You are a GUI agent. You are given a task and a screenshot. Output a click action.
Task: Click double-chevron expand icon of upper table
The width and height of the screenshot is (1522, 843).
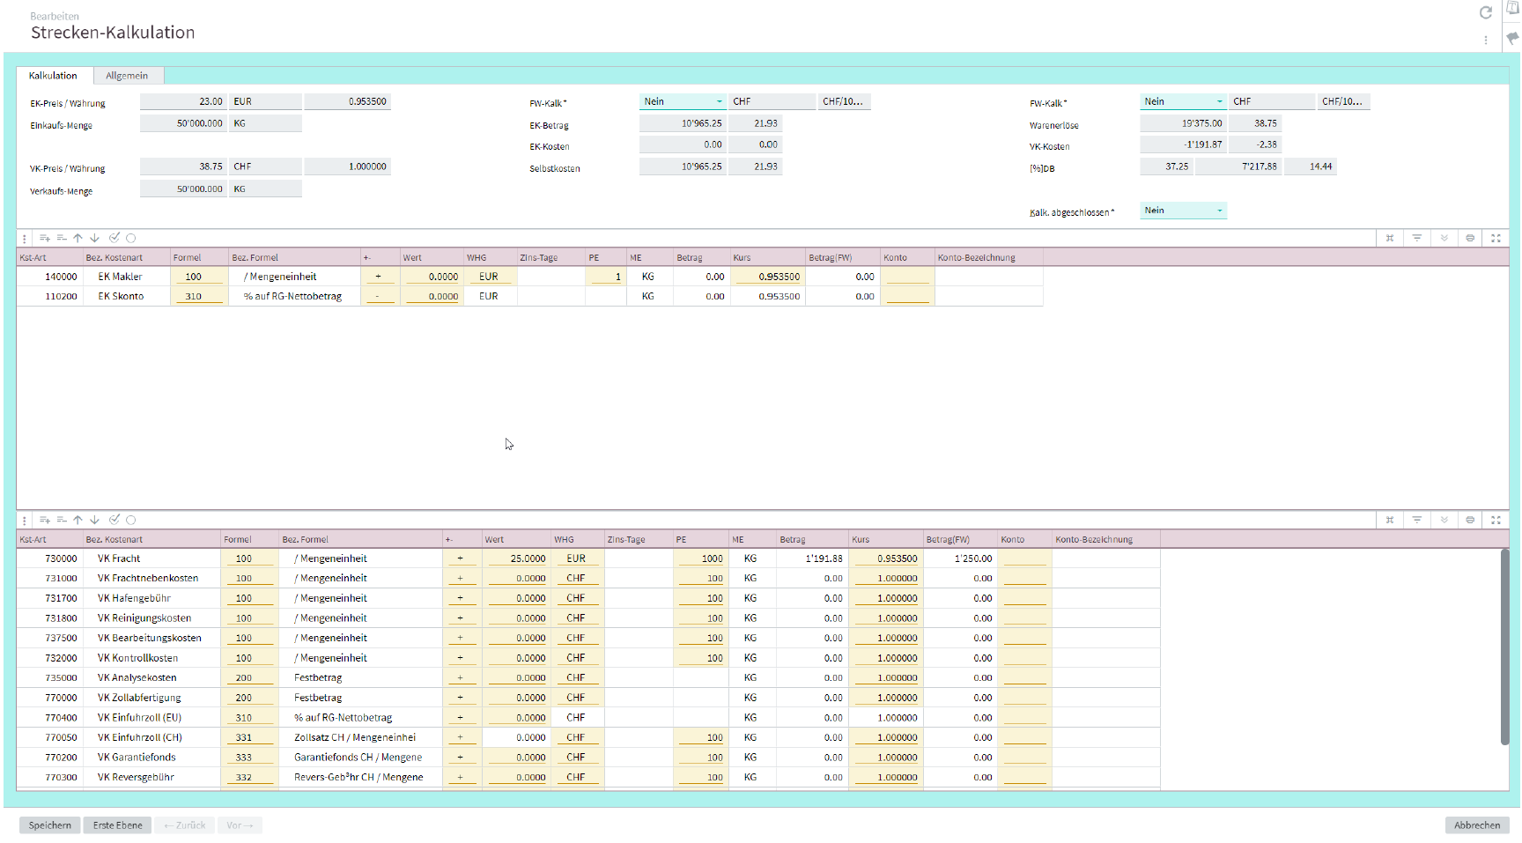pos(1444,238)
